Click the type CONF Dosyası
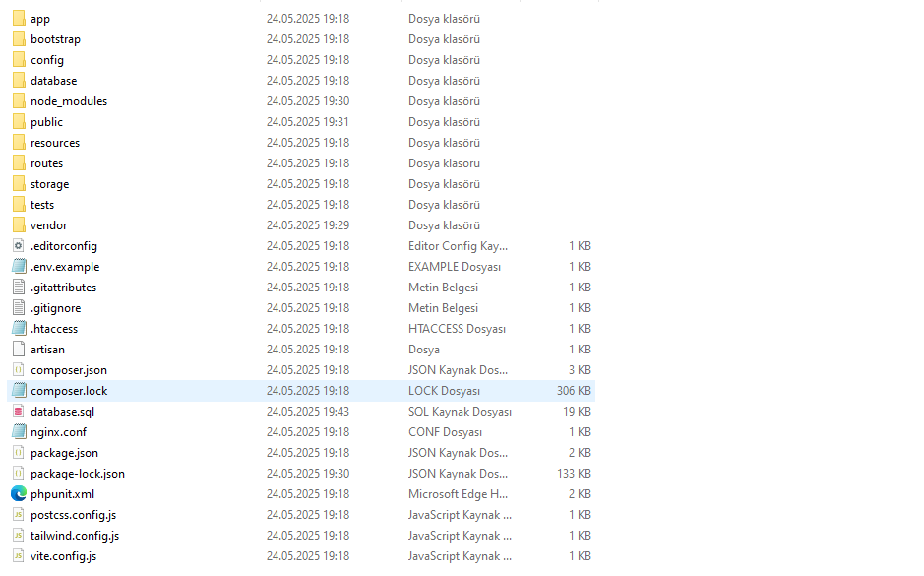The height and width of the screenshot is (576, 924). (x=445, y=432)
